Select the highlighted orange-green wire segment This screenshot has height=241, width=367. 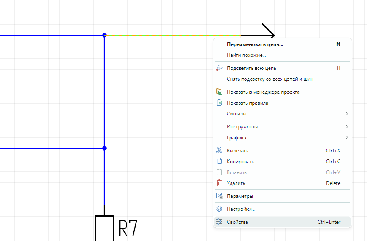(x=173, y=35)
